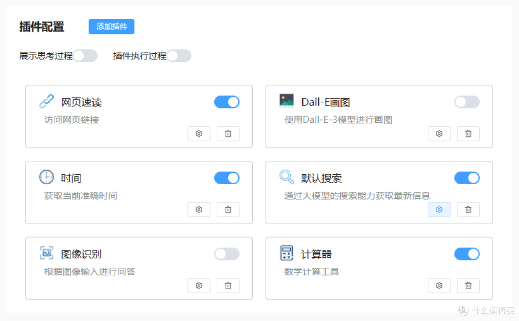Select the 计算器 plugin title
519x321 pixels.
(316, 254)
